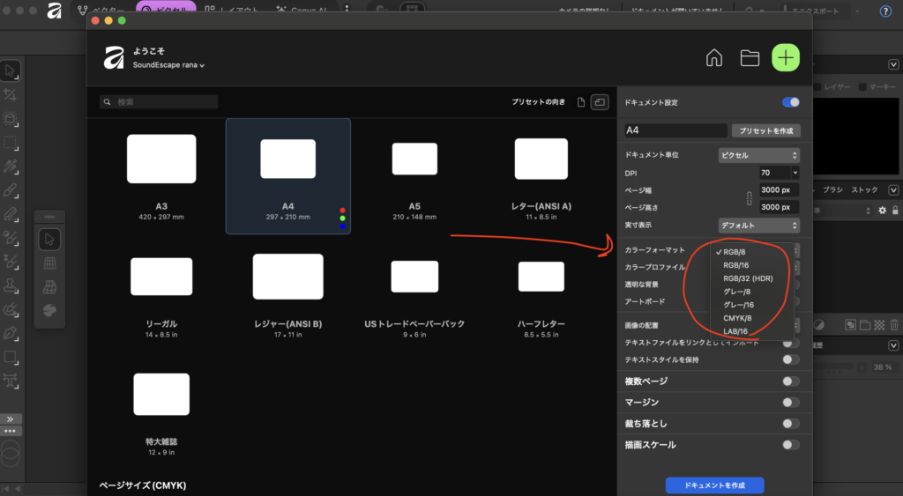Click the blue help question mark icon
The width and height of the screenshot is (903, 496).
885,11
